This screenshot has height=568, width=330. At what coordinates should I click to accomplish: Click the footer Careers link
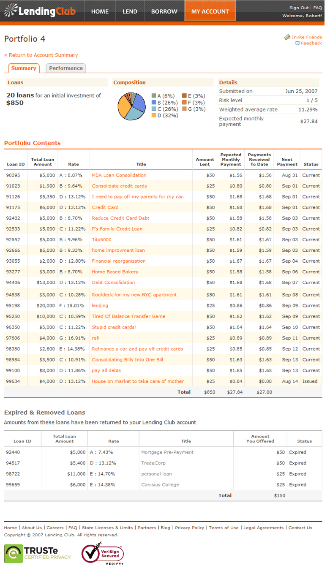coord(55,528)
